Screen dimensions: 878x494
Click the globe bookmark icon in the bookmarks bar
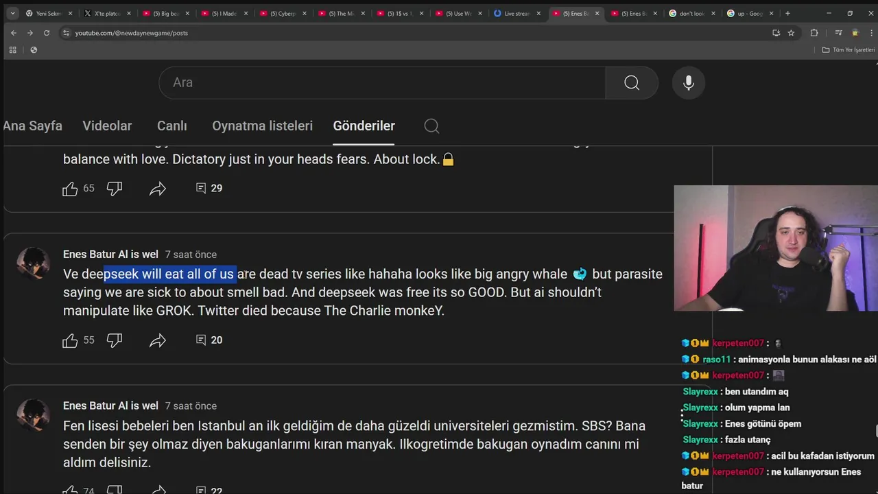[x=34, y=50]
